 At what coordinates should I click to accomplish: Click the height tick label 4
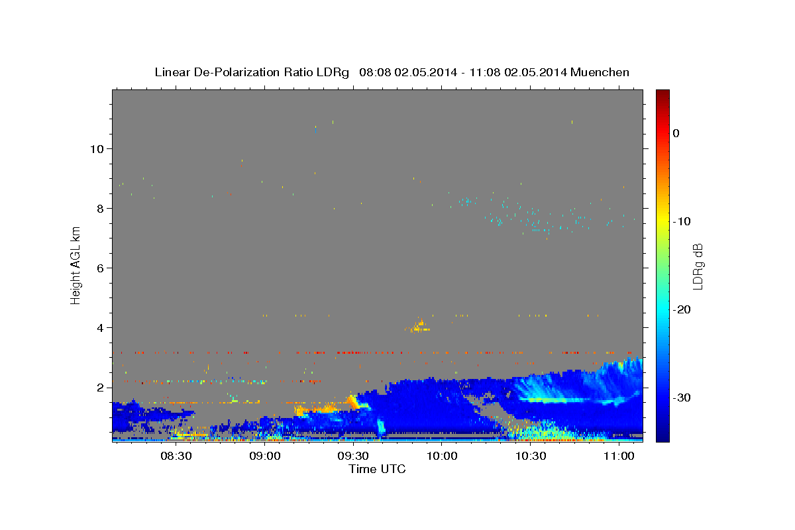coord(101,327)
